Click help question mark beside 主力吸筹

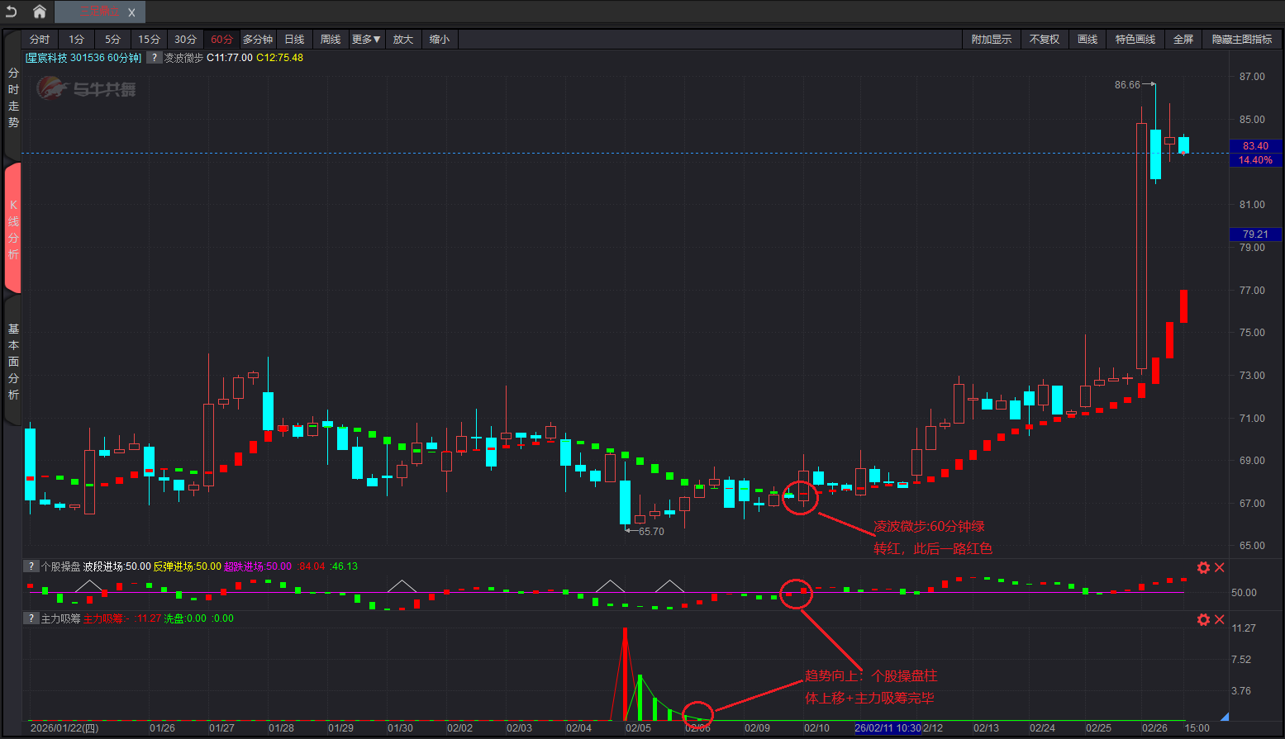31,618
